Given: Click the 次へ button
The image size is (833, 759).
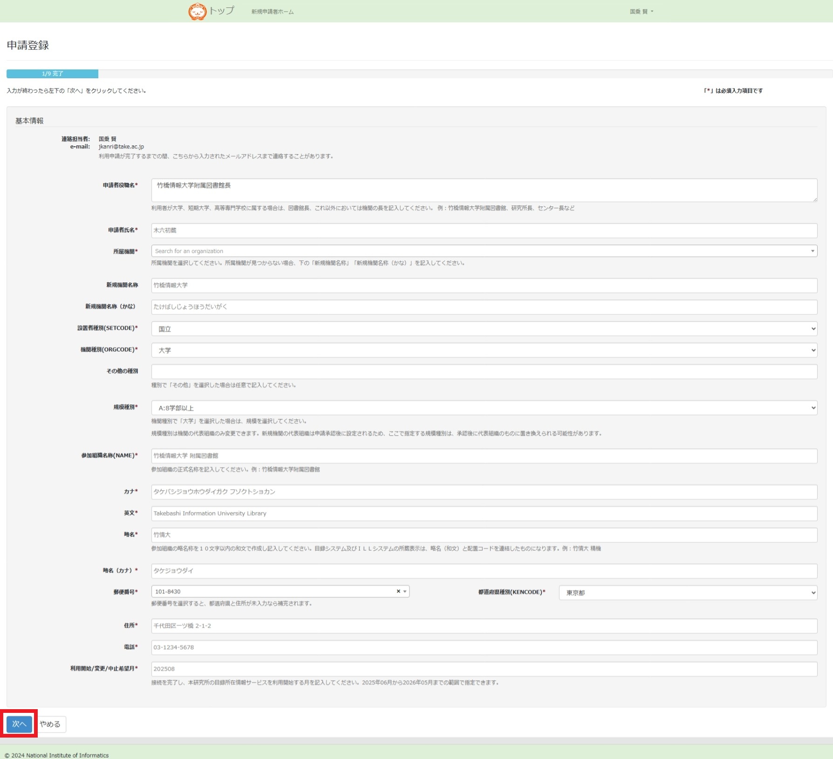Looking at the screenshot, I should point(19,724).
